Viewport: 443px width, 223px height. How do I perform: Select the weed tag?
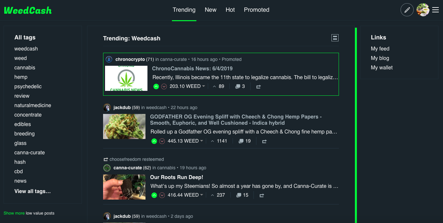tap(21, 58)
